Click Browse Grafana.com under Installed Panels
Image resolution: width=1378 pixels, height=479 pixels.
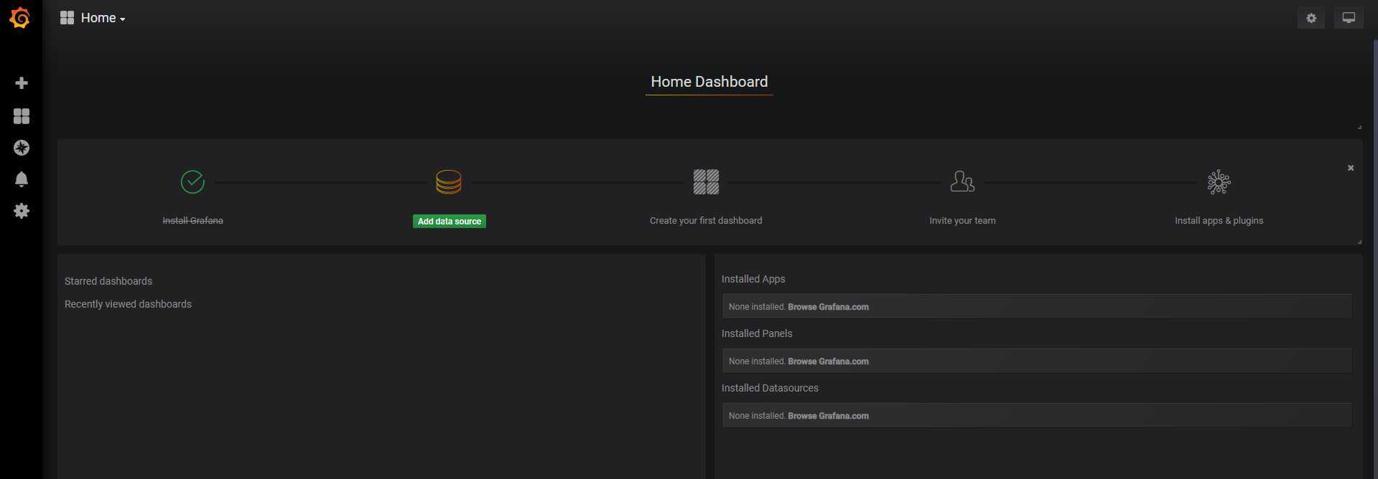[828, 361]
